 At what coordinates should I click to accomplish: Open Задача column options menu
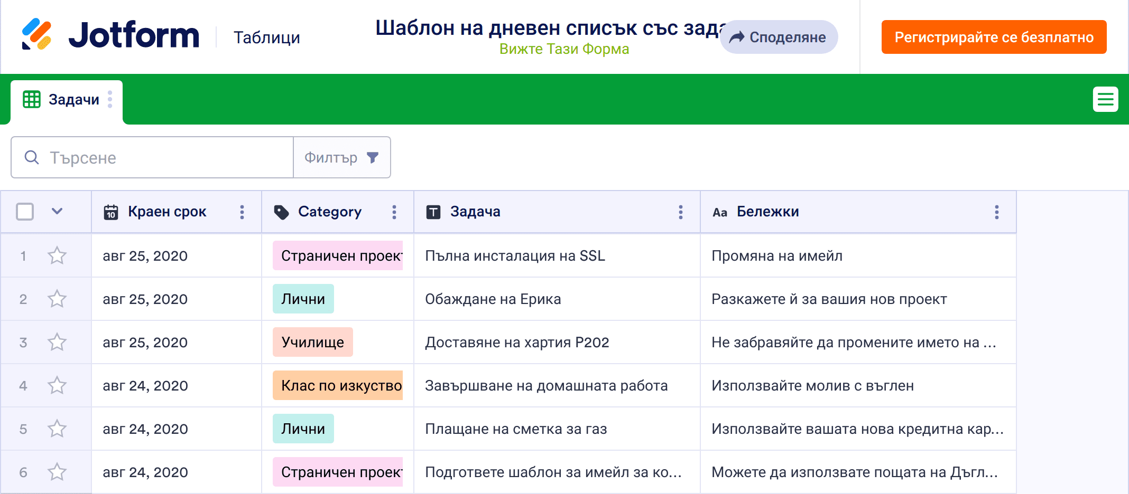[x=681, y=212]
